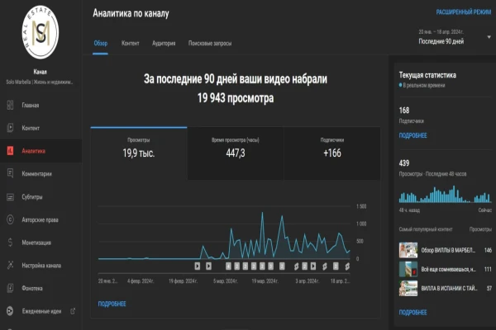
Task: Open the Контент section icon
Action: tap(10, 128)
